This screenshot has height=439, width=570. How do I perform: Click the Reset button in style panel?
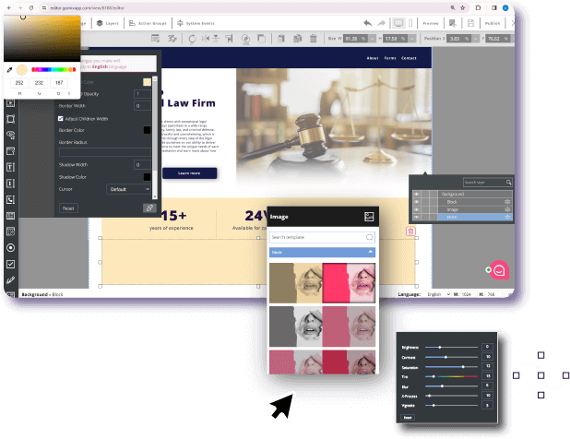tap(69, 208)
